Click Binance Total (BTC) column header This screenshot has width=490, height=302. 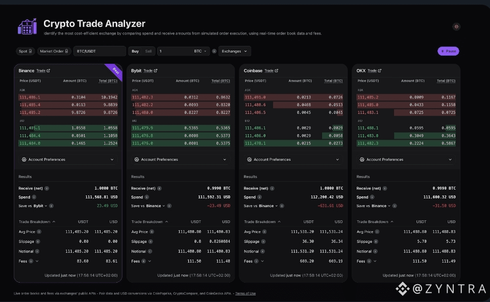108,81
